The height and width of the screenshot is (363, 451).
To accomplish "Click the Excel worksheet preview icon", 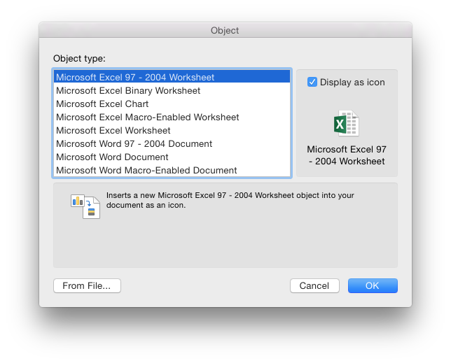I will [346, 123].
